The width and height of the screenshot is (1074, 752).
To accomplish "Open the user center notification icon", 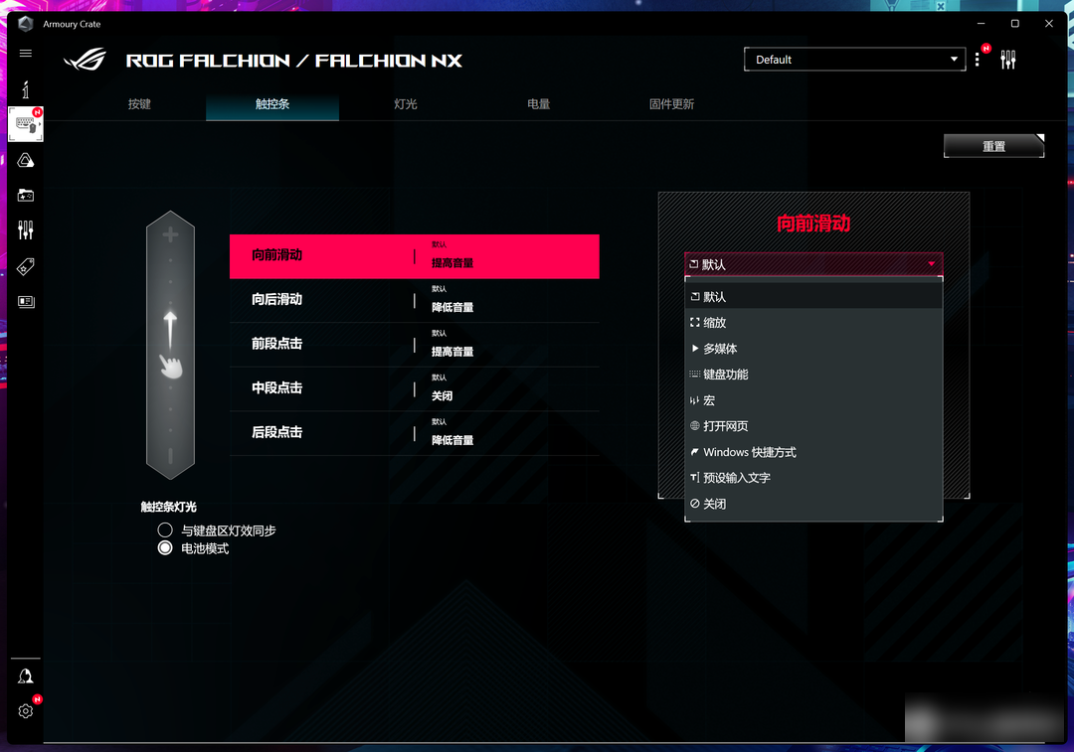I will coord(25,677).
